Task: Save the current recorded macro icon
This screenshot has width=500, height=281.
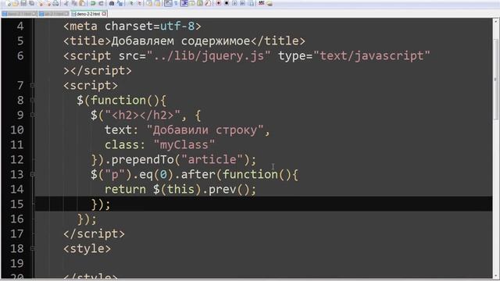Action: click(251, 3)
